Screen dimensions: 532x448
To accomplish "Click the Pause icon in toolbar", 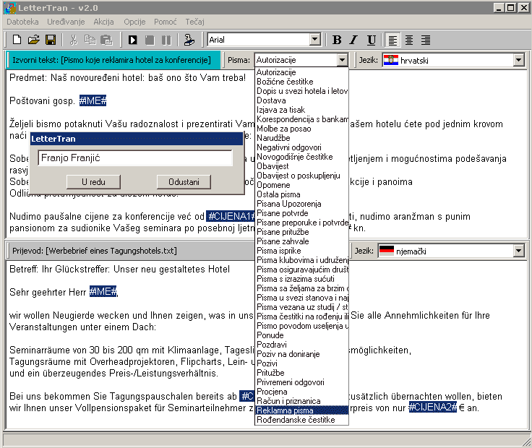I will click(x=166, y=40).
